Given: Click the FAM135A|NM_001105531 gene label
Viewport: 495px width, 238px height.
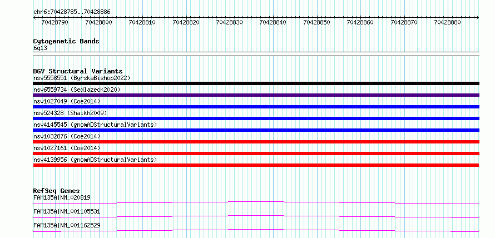Looking at the screenshot, I should 67,211.
